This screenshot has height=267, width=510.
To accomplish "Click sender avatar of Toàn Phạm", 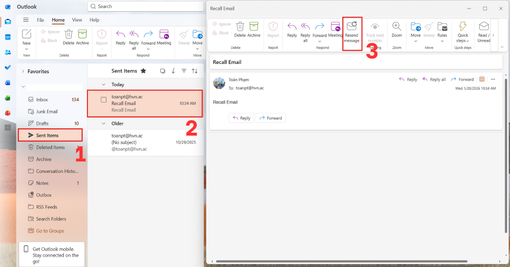I will coord(219,83).
